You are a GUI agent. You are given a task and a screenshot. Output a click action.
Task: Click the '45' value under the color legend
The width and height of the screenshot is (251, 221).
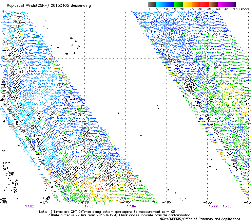pyautogui.click(x=226, y=9)
